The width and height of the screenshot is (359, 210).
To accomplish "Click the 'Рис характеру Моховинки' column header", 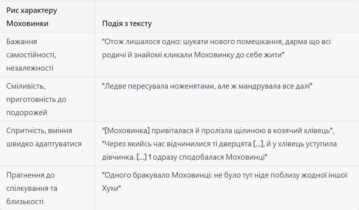I will coord(32,17).
